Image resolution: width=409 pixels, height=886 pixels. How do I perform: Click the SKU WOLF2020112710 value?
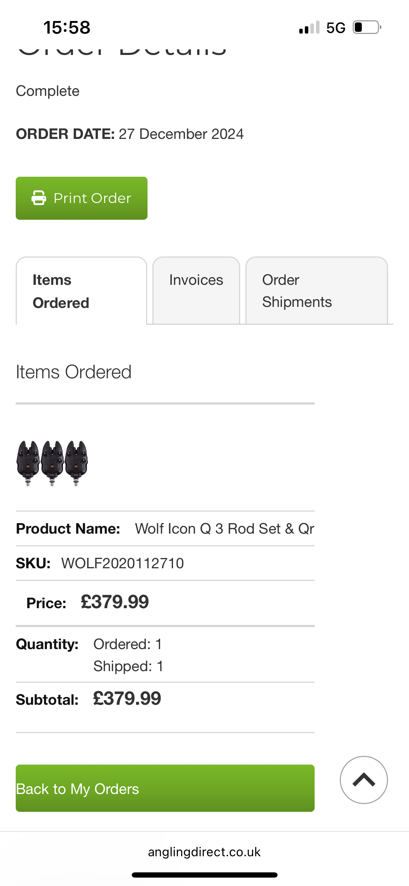(122, 563)
